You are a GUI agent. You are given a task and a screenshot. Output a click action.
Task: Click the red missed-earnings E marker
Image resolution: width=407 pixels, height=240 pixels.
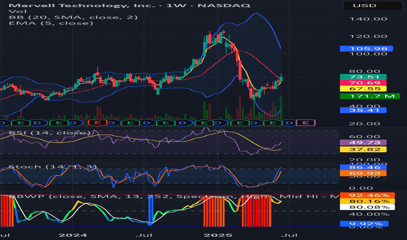(97, 123)
